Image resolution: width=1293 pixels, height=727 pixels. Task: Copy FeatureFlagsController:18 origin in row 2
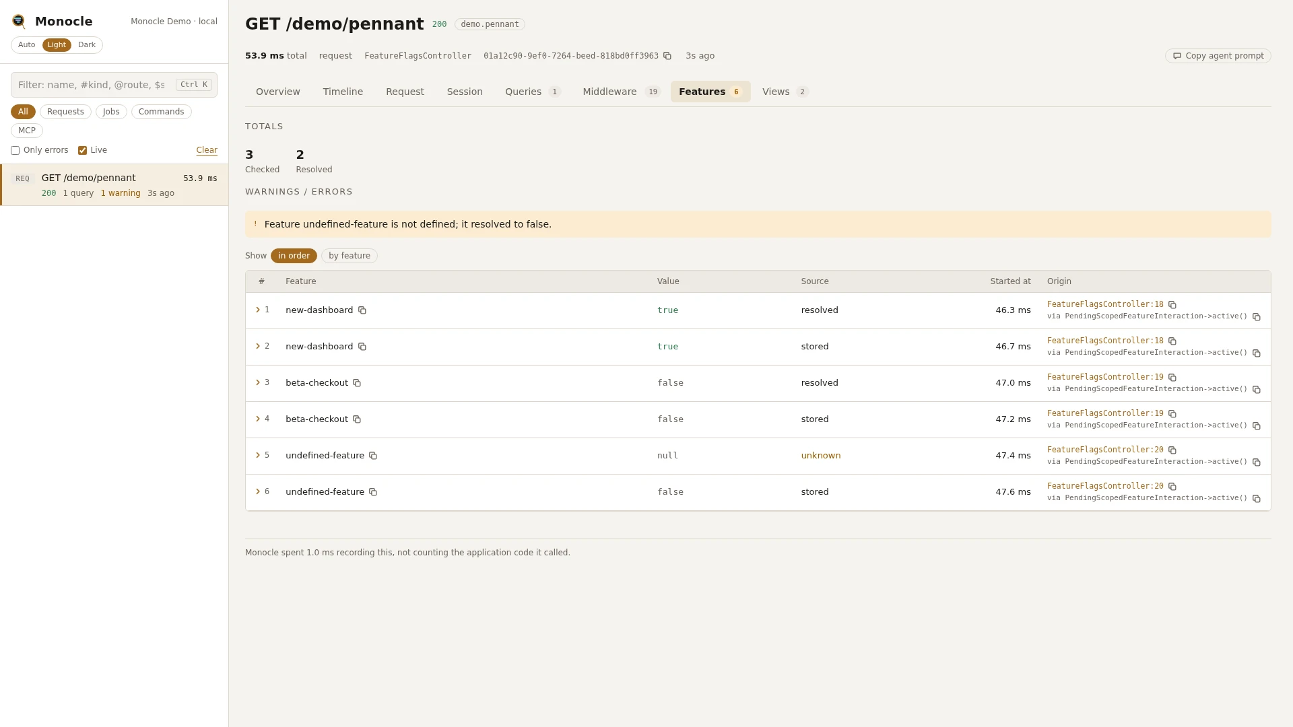(1172, 341)
